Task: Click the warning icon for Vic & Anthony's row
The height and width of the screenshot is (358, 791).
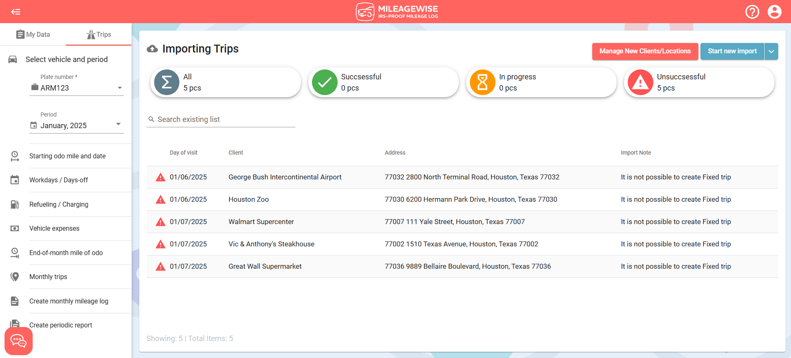Action: coord(160,244)
